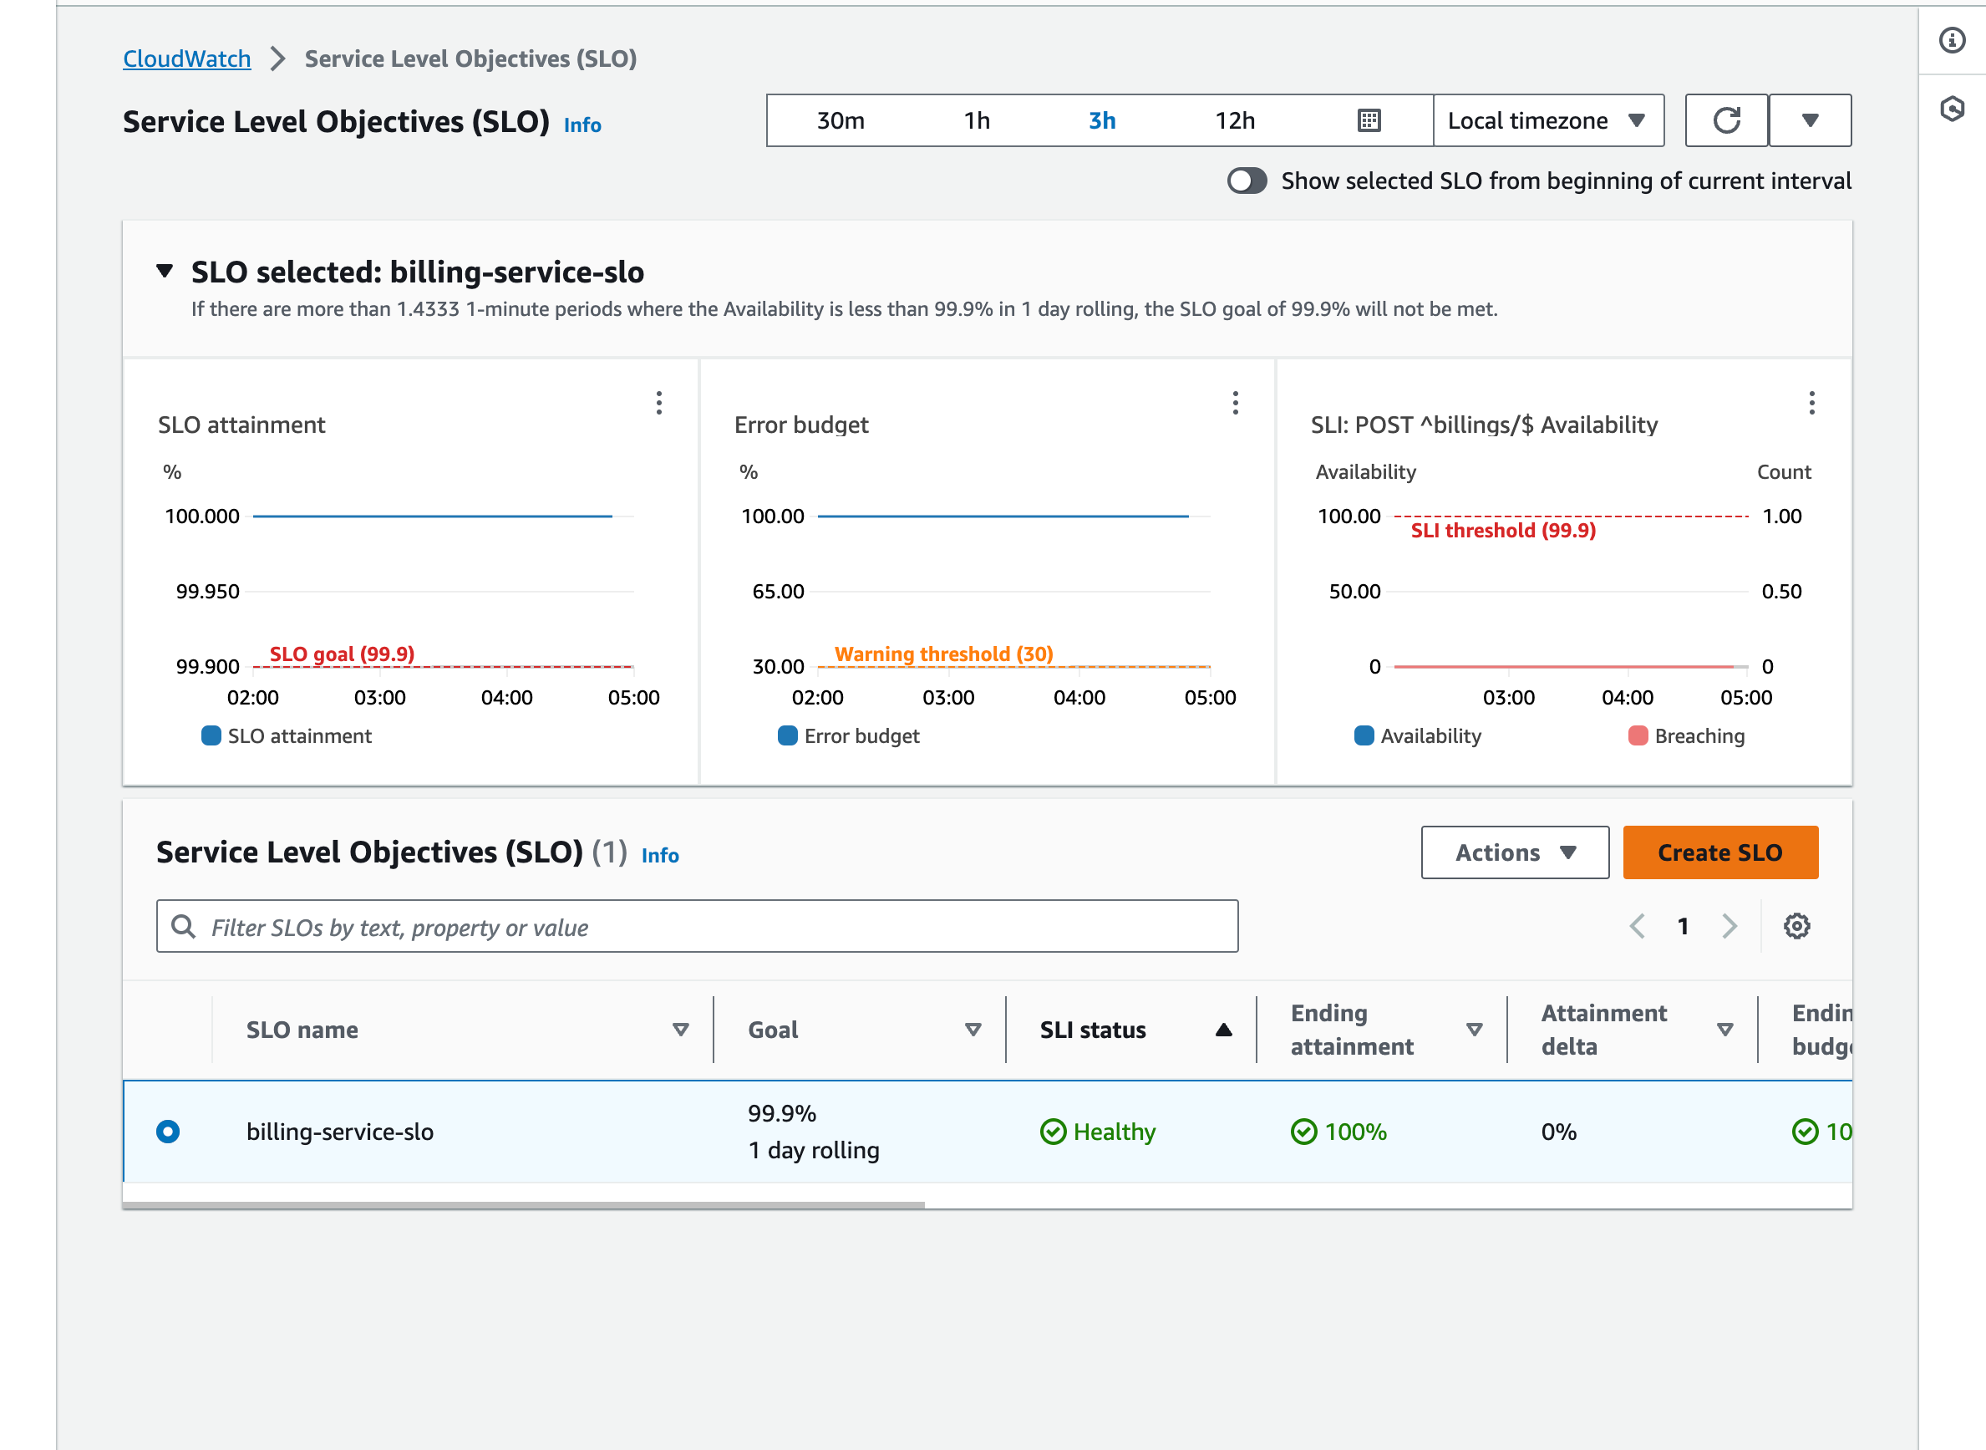Select the 30m time range
The image size is (1986, 1450).
click(840, 120)
